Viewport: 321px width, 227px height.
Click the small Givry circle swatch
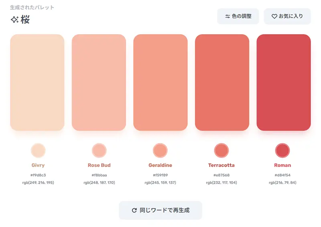coord(38,150)
